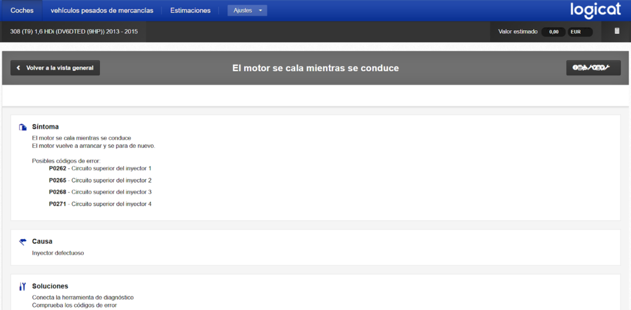Switch to the Coches tab
The height and width of the screenshot is (310, 631).
point(22,10)
